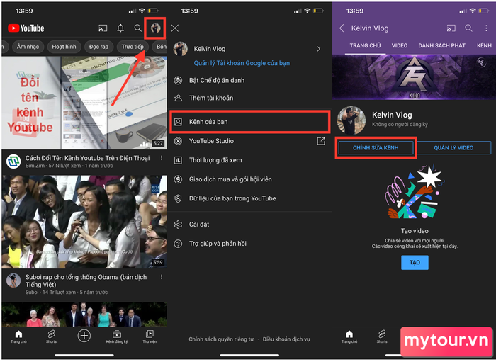Open Kênh đăng ký subscriptions tab
Screen dimensions: 496x362
point(117,336)
